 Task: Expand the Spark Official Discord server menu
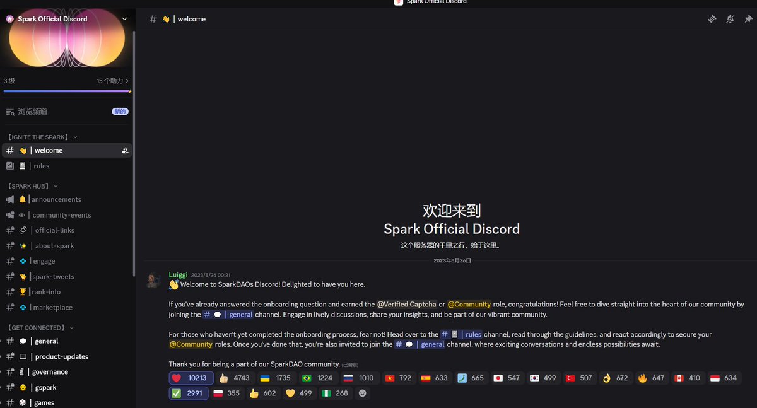(124, 19)
